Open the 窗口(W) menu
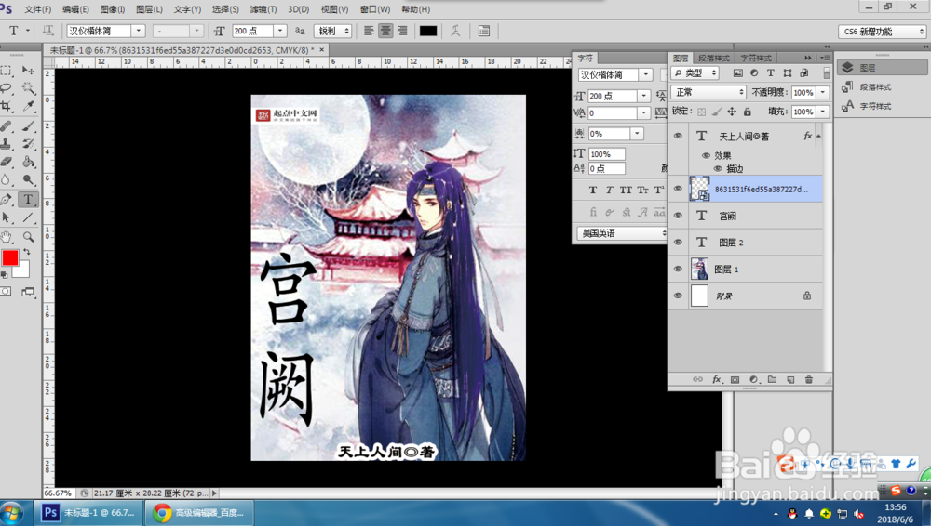This screenshot has height=526, width=931. tap(375, 9)
